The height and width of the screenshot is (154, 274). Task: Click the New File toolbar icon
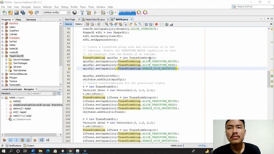pyautogui.click(x=4, y=12)
